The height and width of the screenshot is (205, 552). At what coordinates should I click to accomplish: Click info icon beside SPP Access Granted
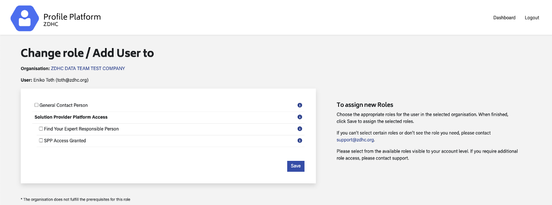[x=300, y=141]
